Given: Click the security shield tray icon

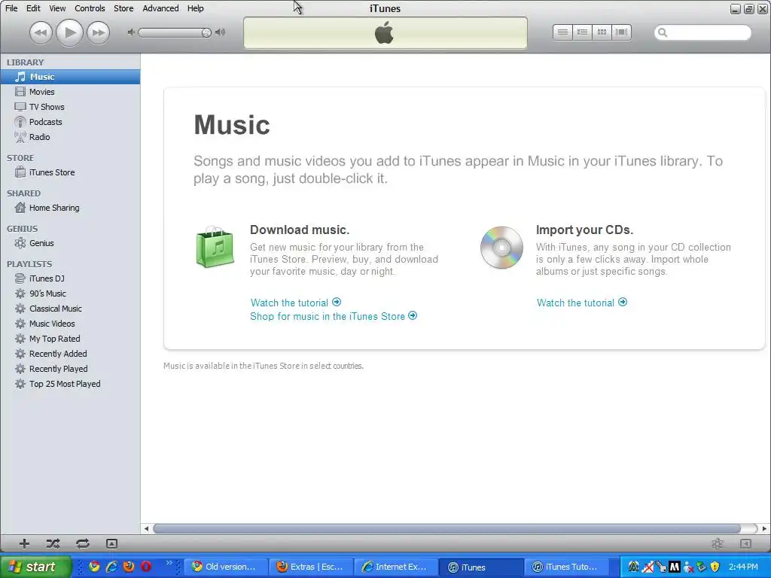Looking at the screenshot, I should tap(715, 567).
